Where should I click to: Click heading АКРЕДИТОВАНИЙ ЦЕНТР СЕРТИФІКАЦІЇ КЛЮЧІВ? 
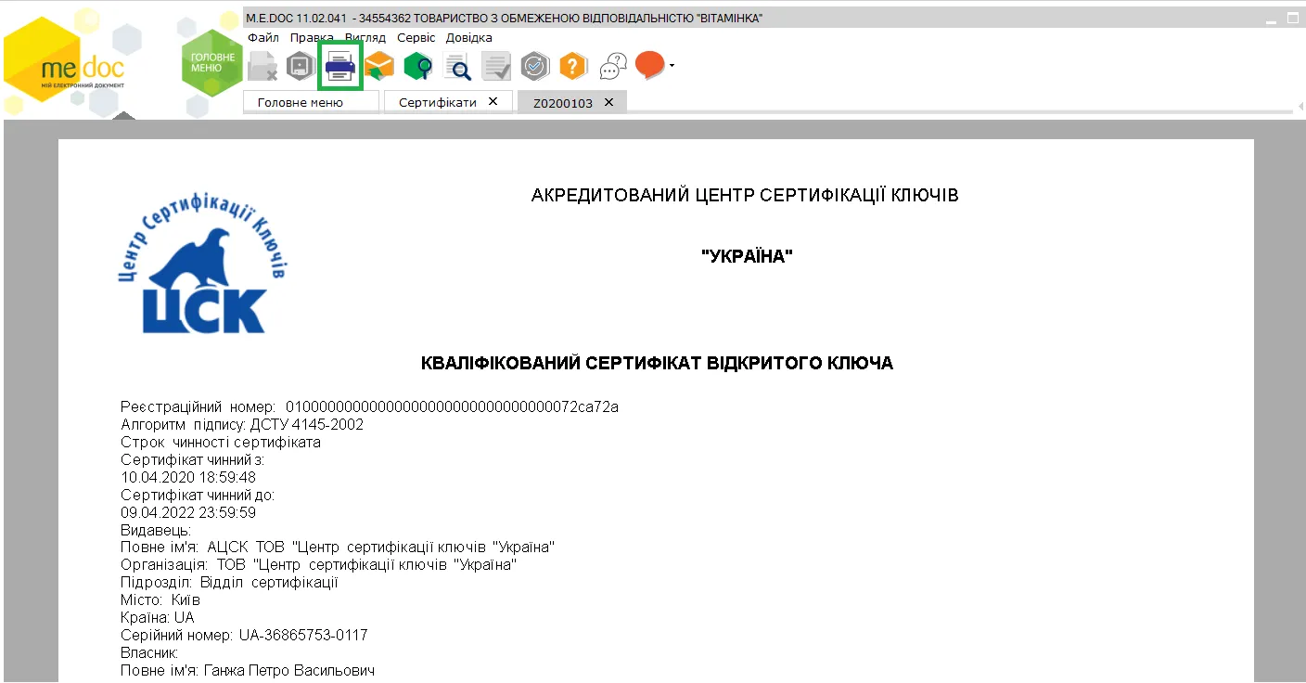pos(745,196)
